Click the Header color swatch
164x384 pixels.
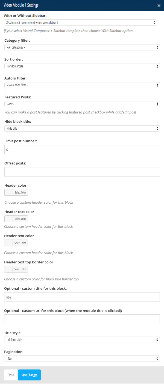[9, 192]
